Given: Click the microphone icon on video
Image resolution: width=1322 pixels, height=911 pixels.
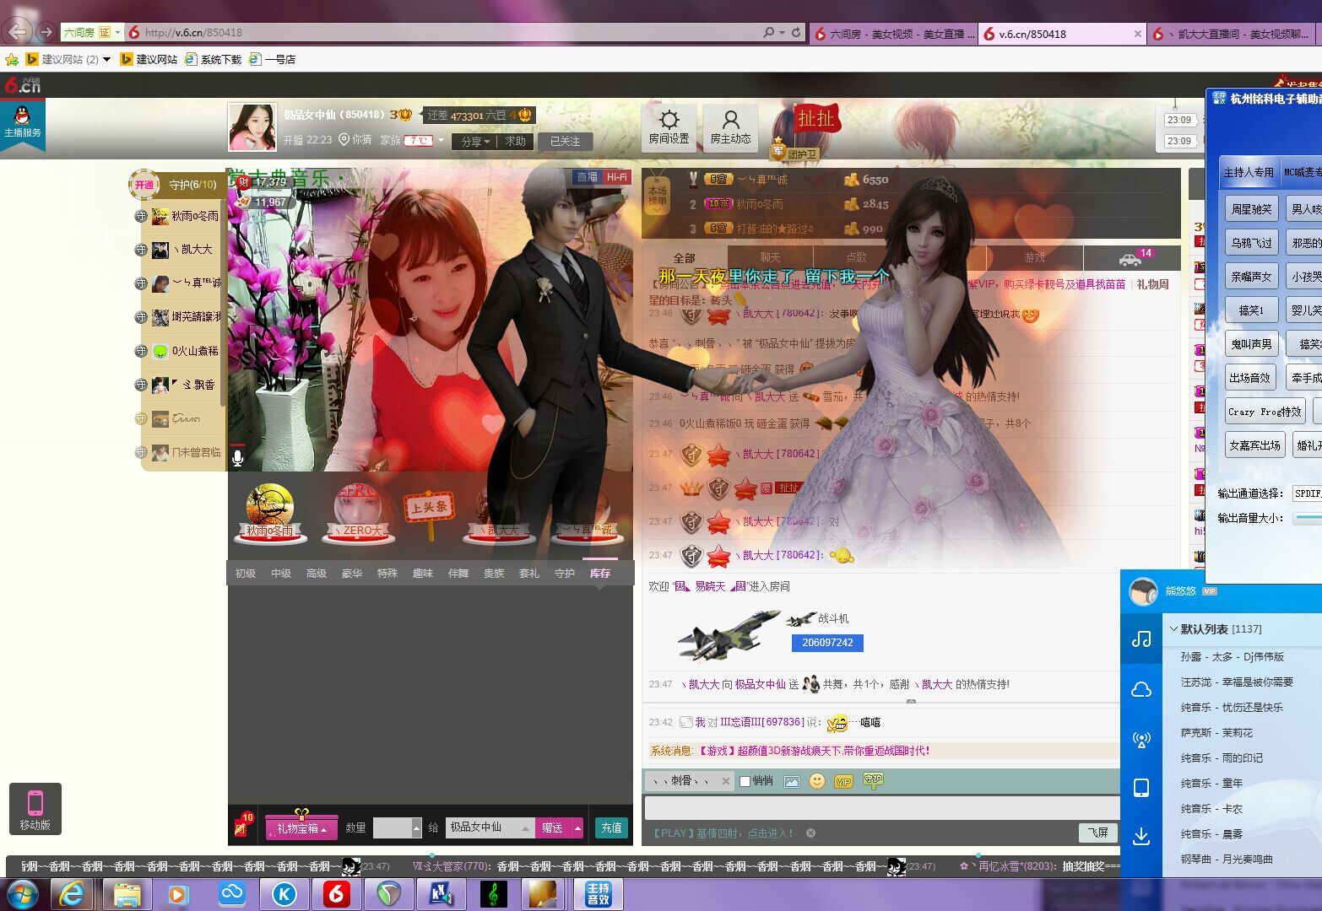Looking at the screenshot, I should point(238,458).
